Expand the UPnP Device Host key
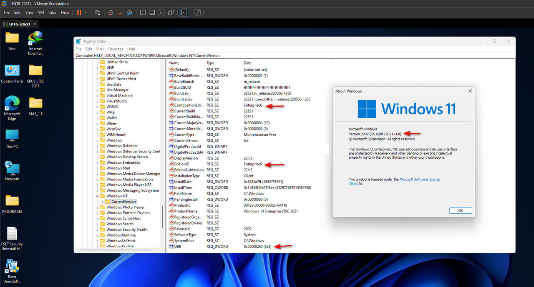This screenshot has width=534, height=287. (x=98, y=79)
